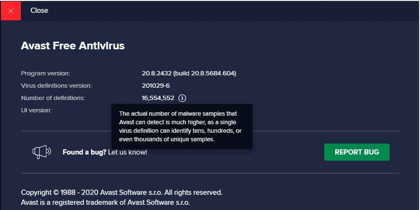Viewport: 420px width, 210px height.
Task: Click the malware samples tooltip text
Action: click(x=181, y=127)
